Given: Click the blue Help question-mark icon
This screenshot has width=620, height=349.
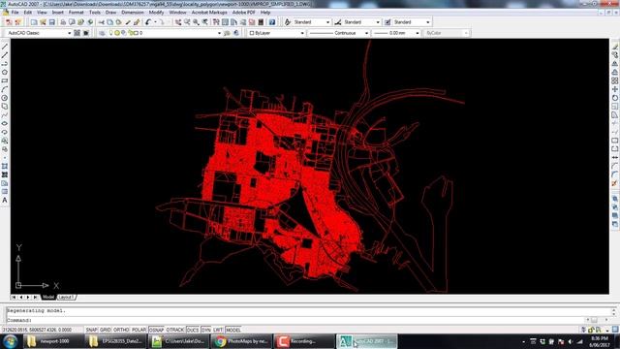Looking at the screenshot, I should point(272,22).
